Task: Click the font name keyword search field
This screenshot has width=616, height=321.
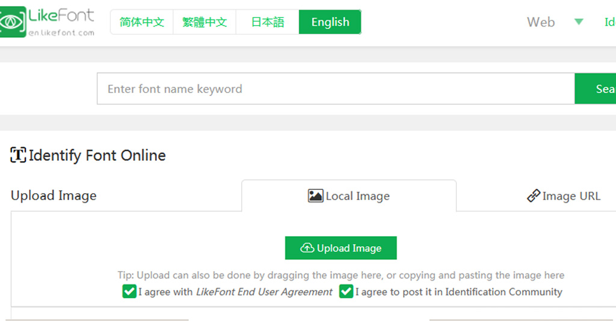Action: (x=336, y=89)
